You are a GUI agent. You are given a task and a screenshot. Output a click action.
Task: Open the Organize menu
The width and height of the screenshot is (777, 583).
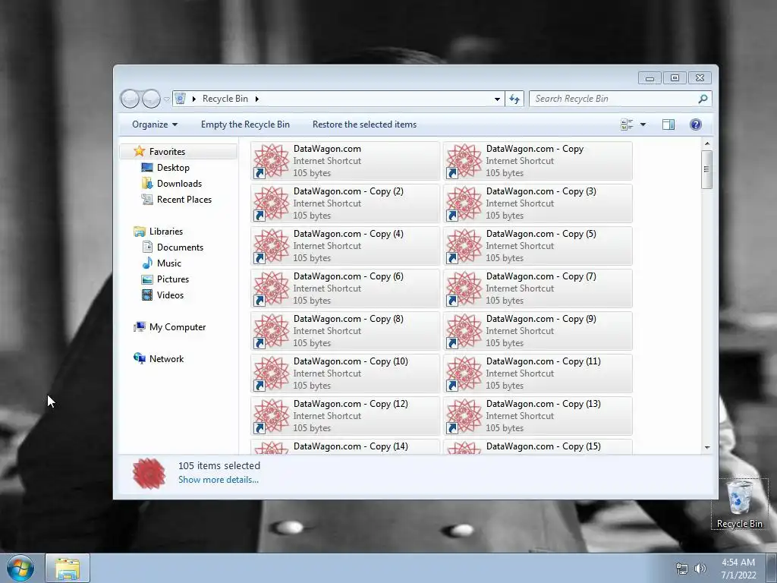pos(155,124)
